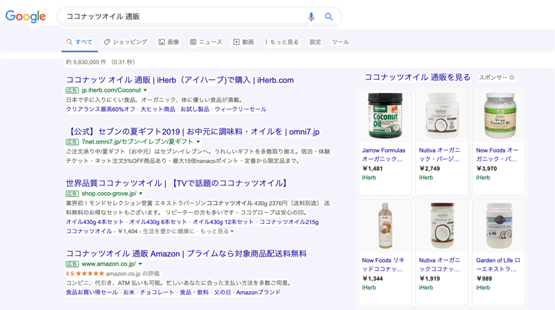Image resolution: width=555 pixels, height=310 pixels.
Task: Go to the 動画 tab
Action: pyautogui.click(x=244, y=42)
